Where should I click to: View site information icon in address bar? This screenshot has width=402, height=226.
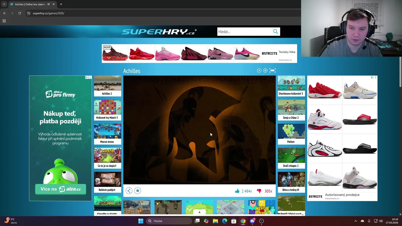pyautogui.click(x=29, y=13)
